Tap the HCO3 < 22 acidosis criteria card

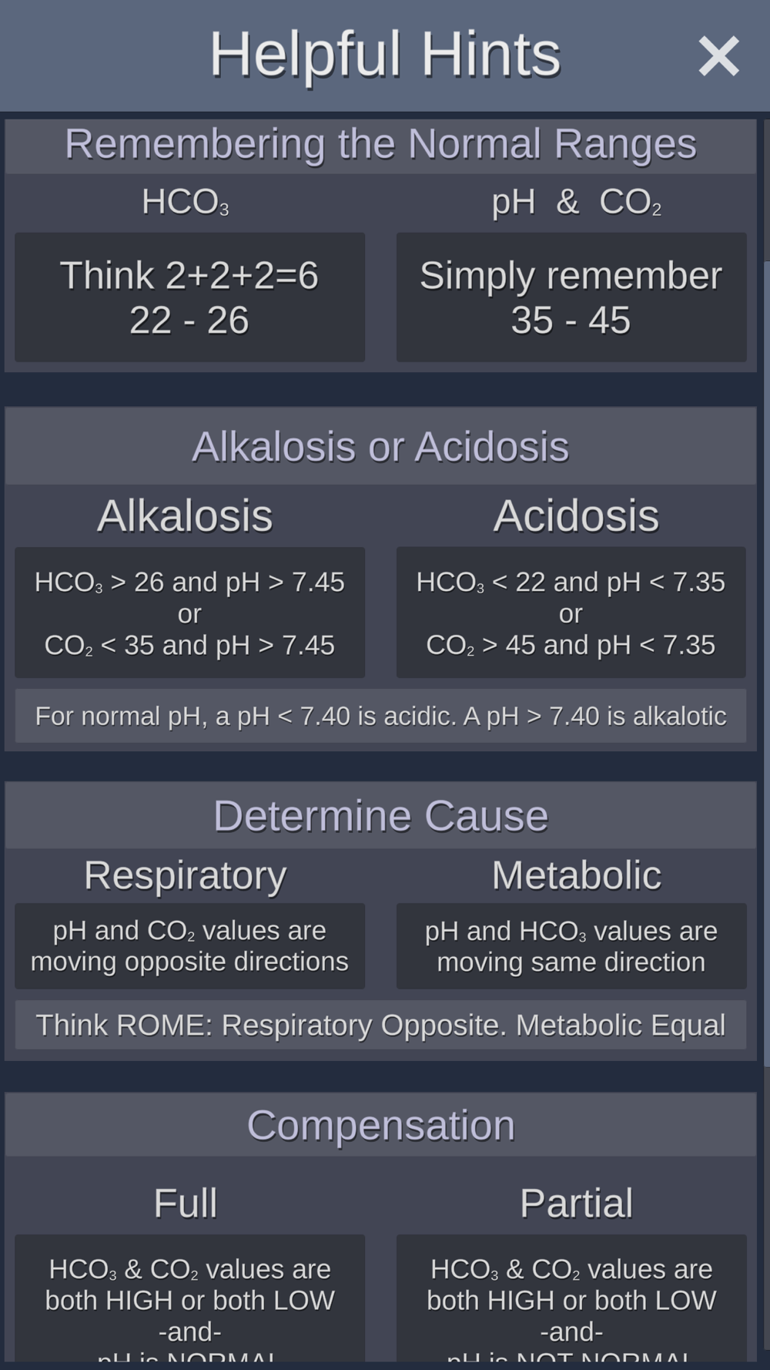[571, 613]
